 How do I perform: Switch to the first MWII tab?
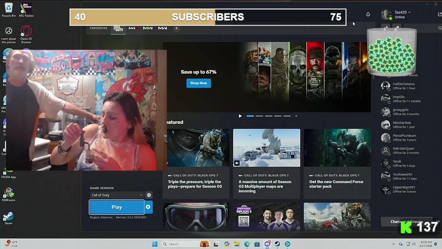tap(147, 28)
